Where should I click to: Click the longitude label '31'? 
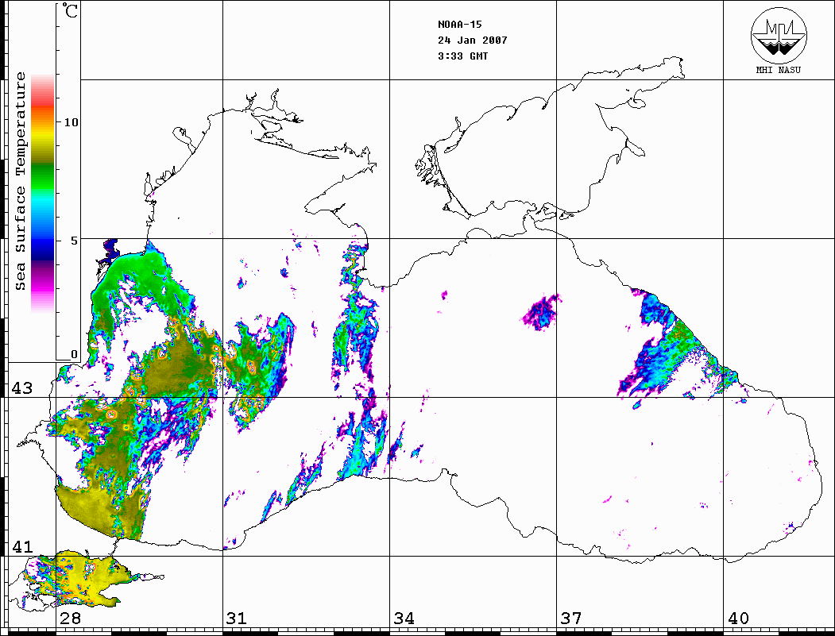point(237,619)
